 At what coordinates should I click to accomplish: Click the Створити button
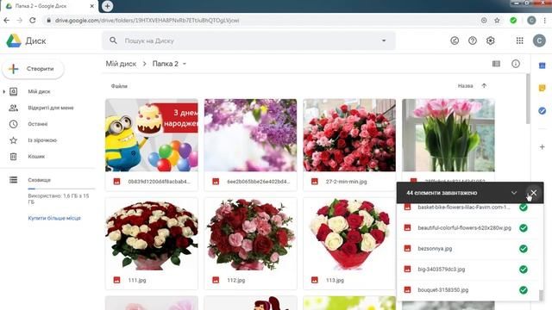[x=33, y=69]
